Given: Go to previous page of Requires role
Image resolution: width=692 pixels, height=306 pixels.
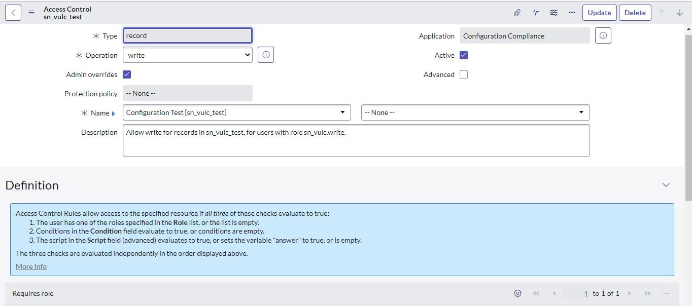Looking at the screenshot, I should (554, 293).
